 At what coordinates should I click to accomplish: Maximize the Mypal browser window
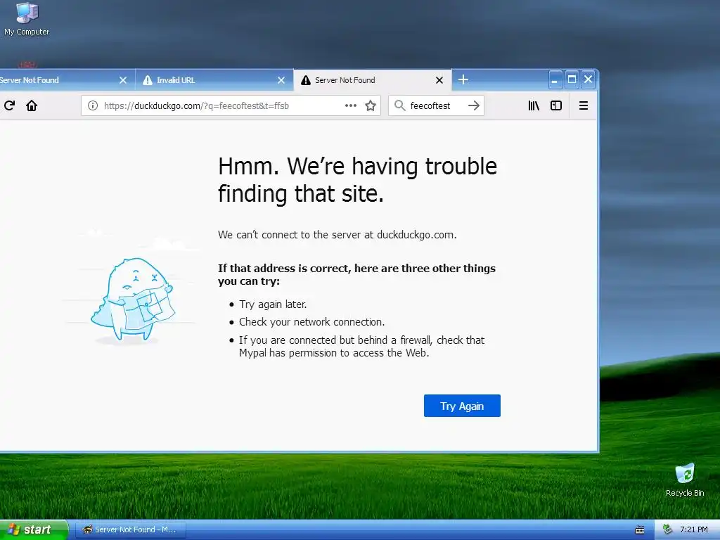[572, 80]
